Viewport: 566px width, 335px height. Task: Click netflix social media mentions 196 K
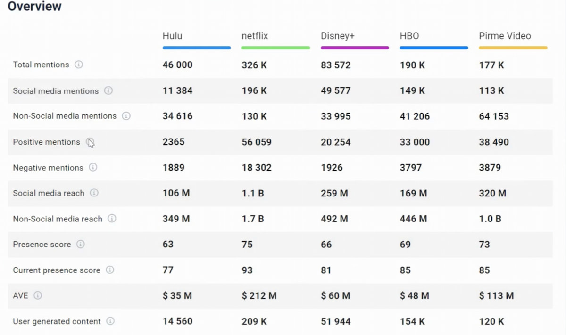tap(254, 90)
